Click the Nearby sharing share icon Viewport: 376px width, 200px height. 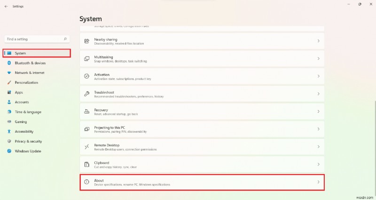(87, 41)
